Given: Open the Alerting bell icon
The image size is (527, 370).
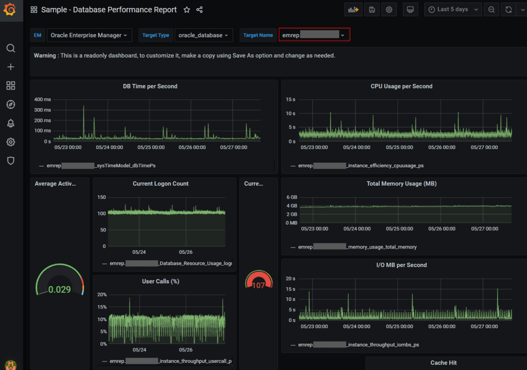Looking at the screenshot, I should (10, 123).
